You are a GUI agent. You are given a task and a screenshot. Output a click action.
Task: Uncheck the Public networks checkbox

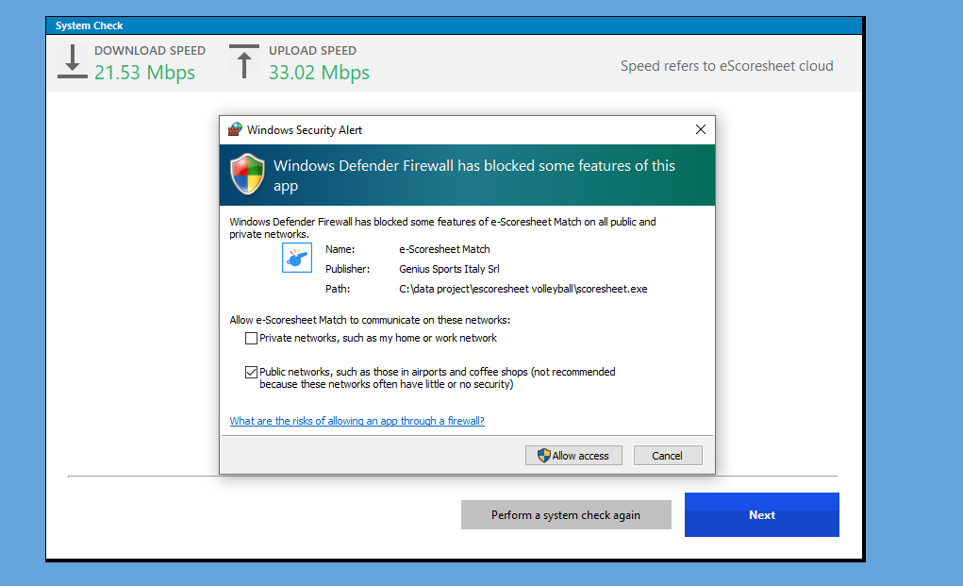tap(251, 372)
